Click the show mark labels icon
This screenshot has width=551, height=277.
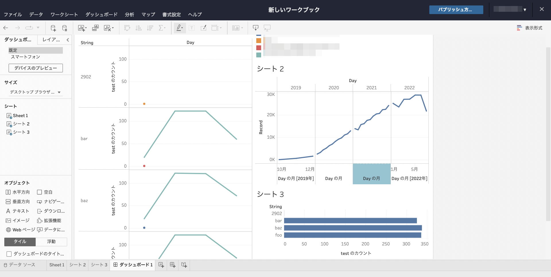pos(192,28)
